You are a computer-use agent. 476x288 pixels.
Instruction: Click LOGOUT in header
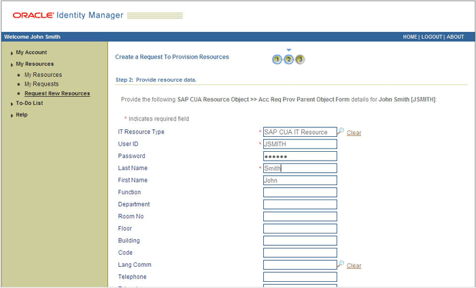click(x=432, y=37)
